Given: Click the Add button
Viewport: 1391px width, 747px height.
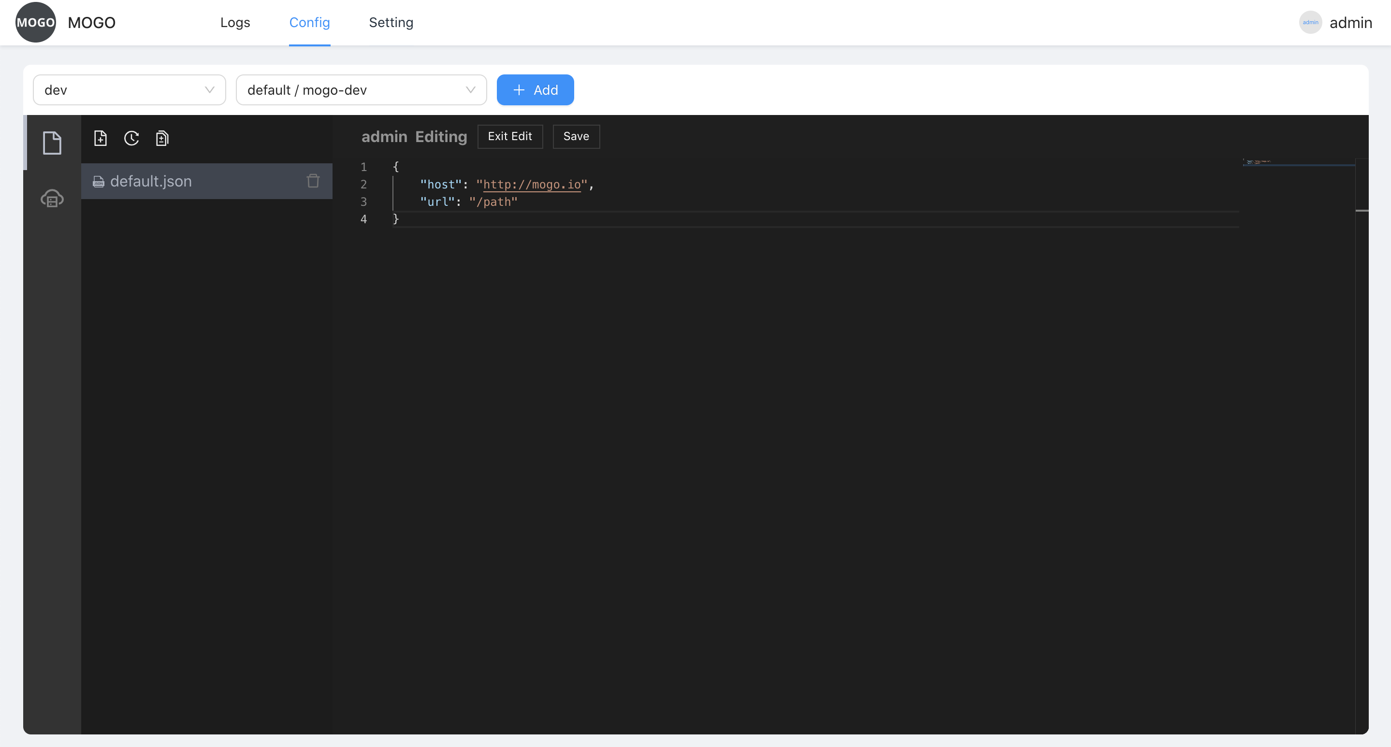Looking at the screenshot, I should click(x=535, y=89).
